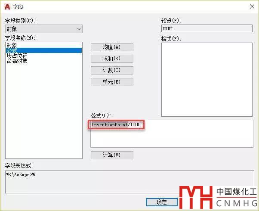This screenshot has height=211, width=259.
Task: Hit the 计数(C) count button
Action: point(112,70)
